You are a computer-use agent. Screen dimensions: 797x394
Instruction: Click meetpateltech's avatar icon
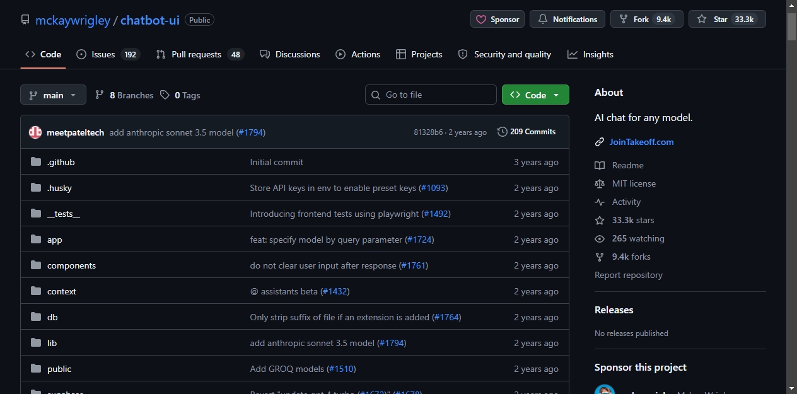click(35, 132)
